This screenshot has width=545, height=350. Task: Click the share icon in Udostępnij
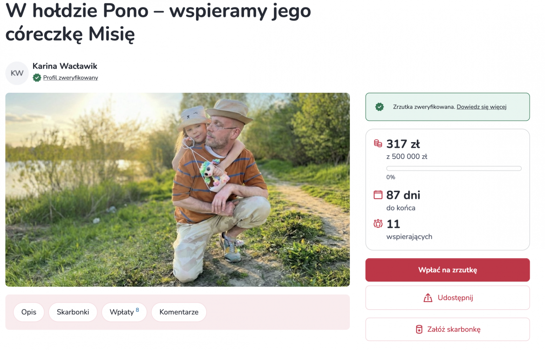(x=428, y=298)
